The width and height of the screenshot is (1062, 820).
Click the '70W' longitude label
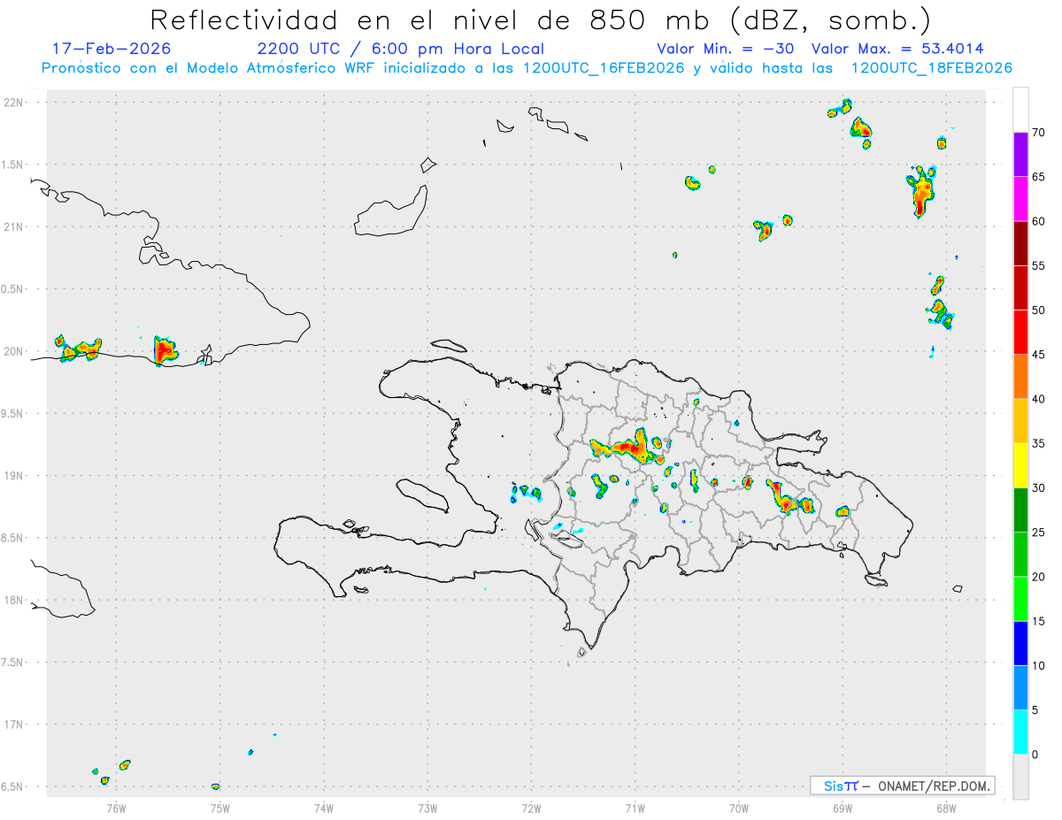[x=739, y=808]
